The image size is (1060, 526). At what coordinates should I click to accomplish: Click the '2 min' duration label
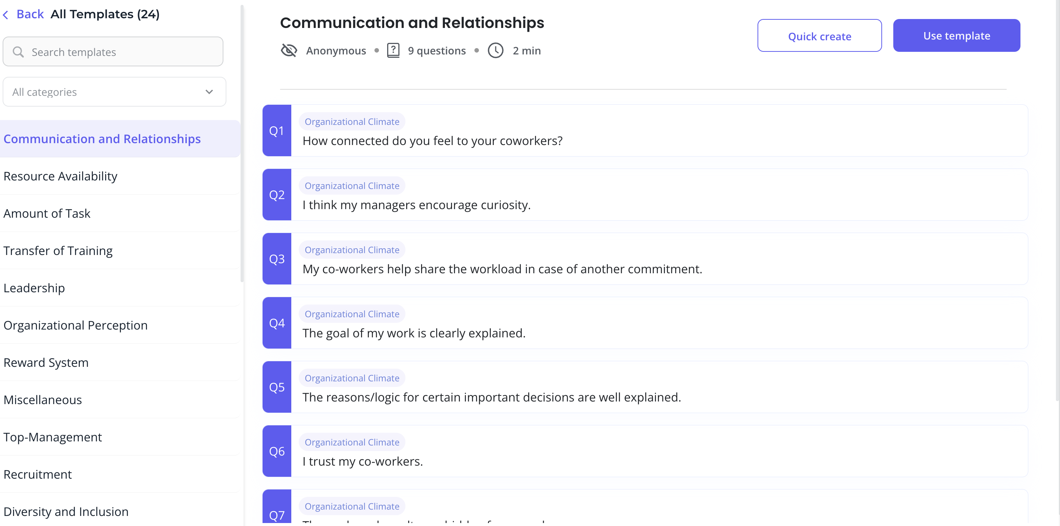(527, 51)
